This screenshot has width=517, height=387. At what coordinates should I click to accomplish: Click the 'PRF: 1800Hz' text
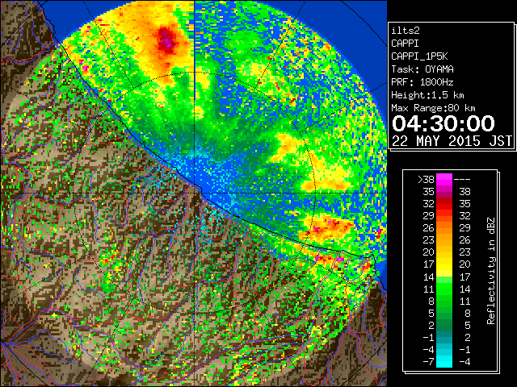click(422, 82)
